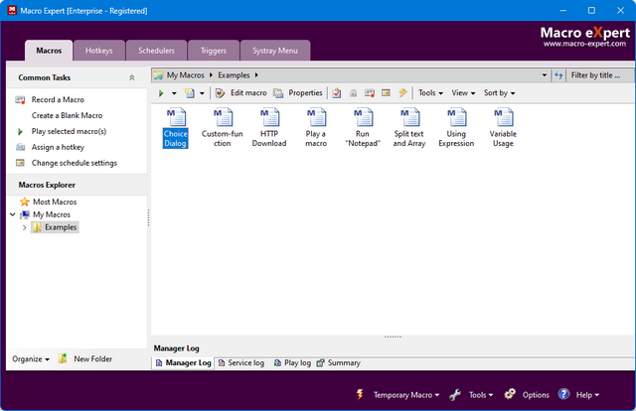Click the clipboard checkmark toolbar icon
636x411 pixels.
tap(337, 93)
